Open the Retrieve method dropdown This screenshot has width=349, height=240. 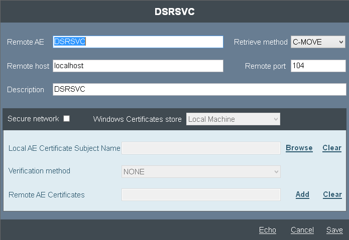pyautogui.click(x=318, y=42)
